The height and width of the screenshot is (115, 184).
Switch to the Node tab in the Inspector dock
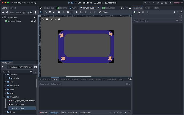point(147,8)
